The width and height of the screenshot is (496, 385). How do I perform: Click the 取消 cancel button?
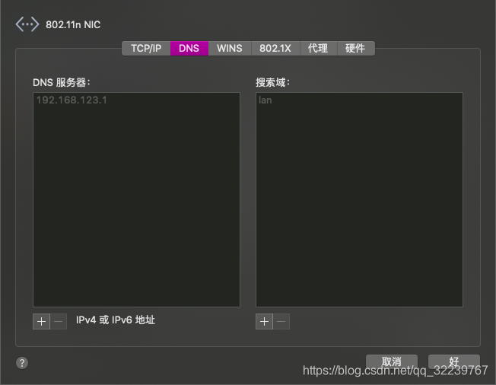pos(392,361)
